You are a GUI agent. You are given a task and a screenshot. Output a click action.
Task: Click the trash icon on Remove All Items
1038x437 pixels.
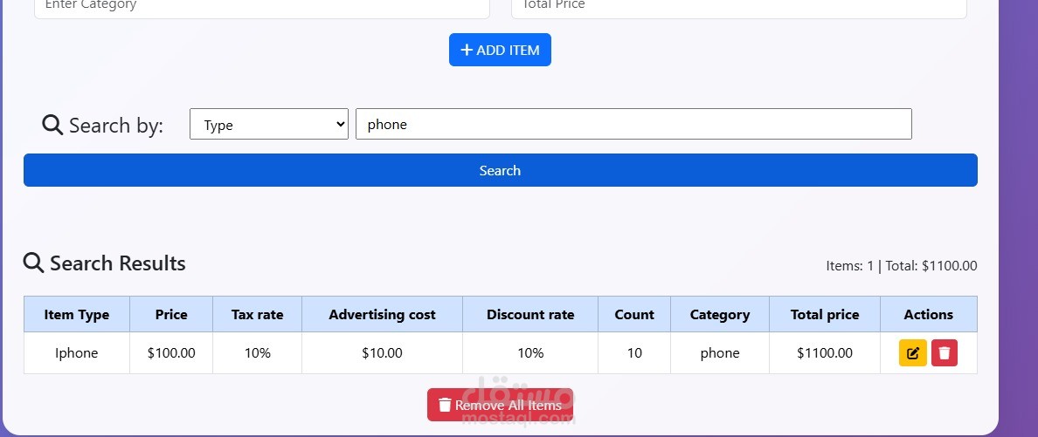click(x=445, y=405)
